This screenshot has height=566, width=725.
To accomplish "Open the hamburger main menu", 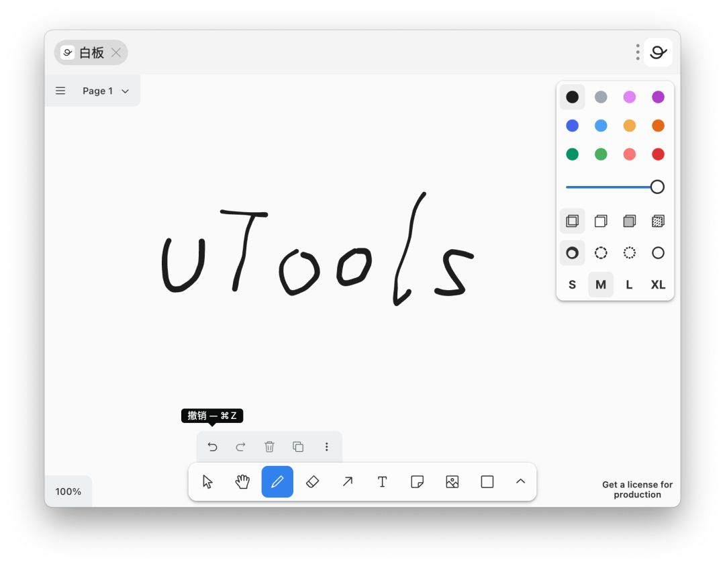I will pyautogui.click(x=60, y=91).
